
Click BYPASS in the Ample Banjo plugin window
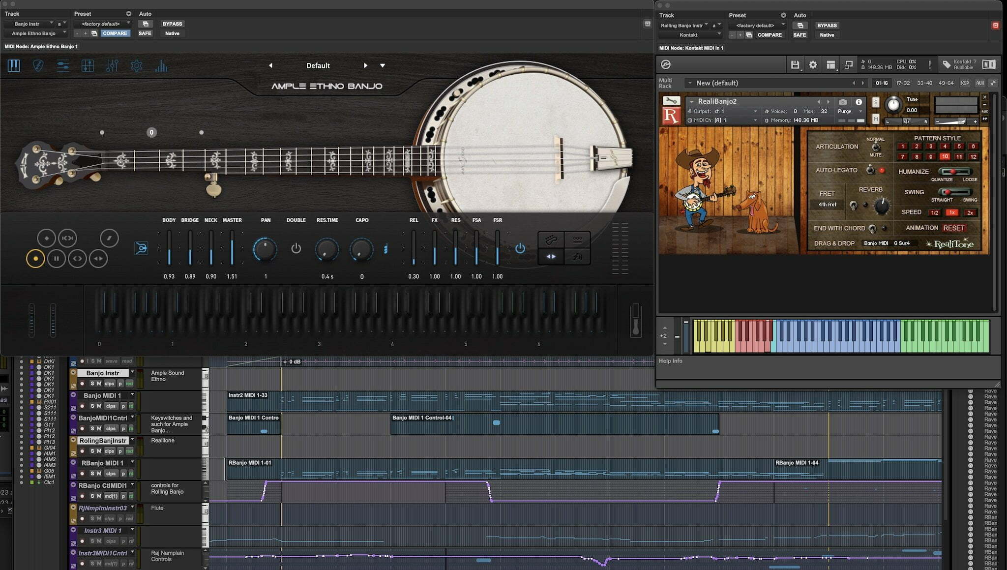(172, 24)
